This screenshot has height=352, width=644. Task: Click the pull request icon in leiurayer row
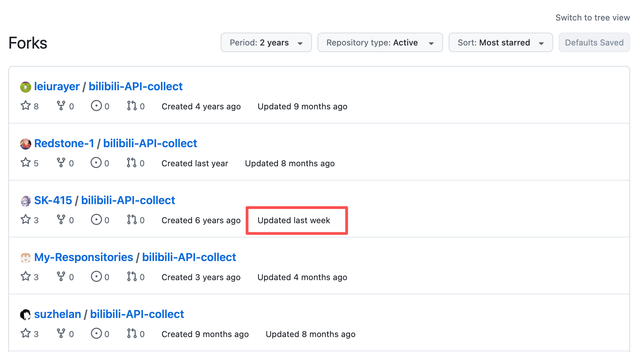132,106
